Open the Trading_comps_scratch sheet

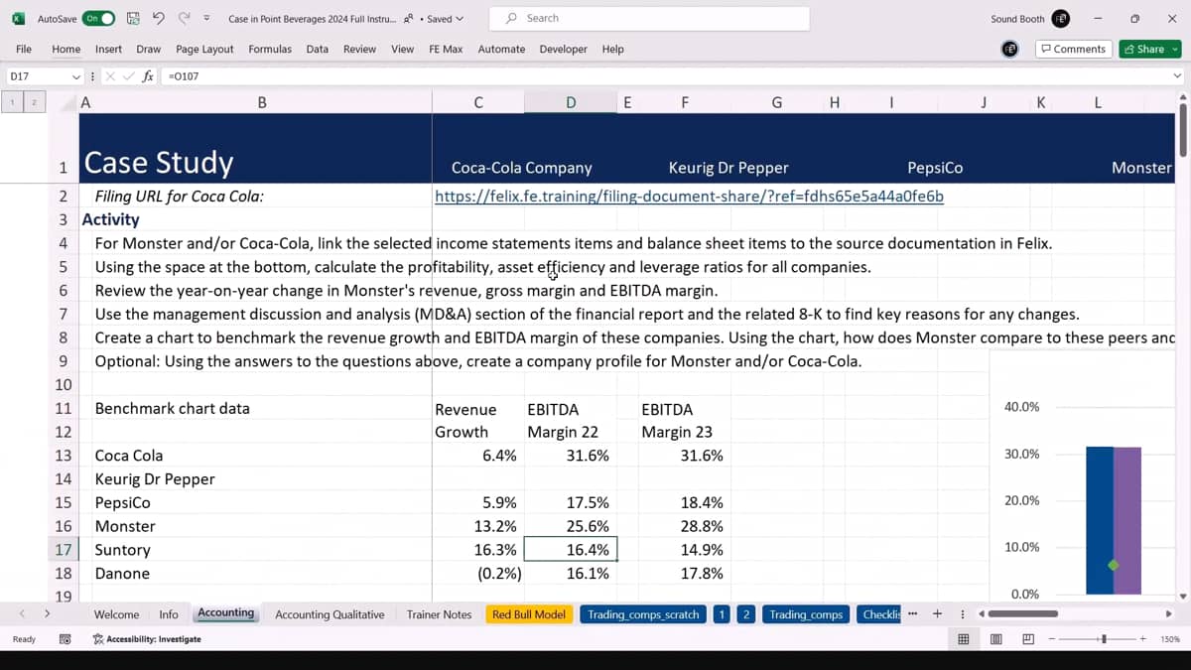coord(643,614)
